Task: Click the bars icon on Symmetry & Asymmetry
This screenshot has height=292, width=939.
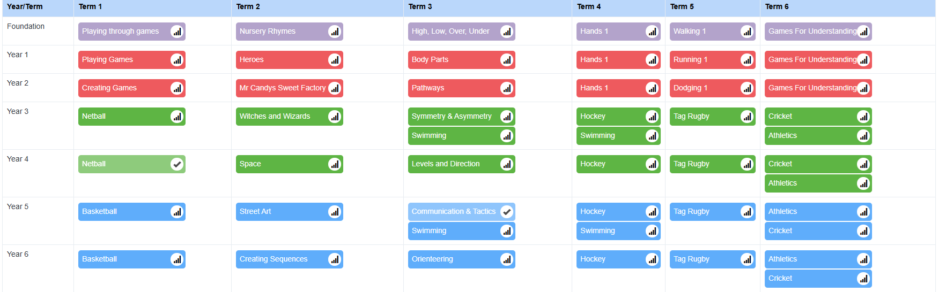Action: tap(507, 117)
